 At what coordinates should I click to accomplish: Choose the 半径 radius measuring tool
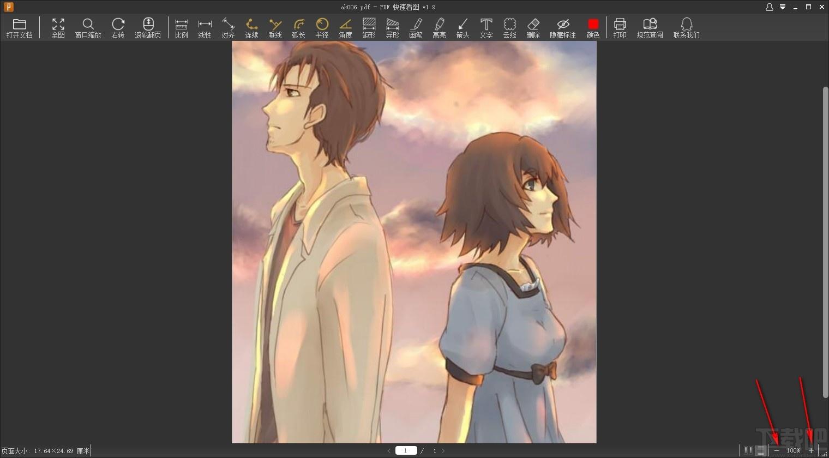322,28
